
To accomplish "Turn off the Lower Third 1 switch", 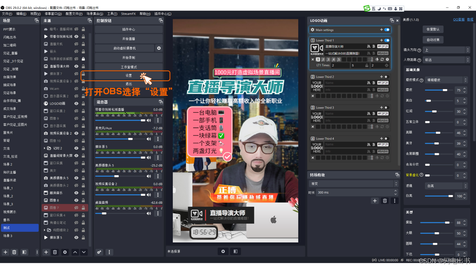I will (387, 40).
